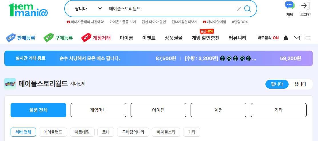The width and height of the screenshot is (318, 141).
Task: Click the red HOT tag icon
Action: [86, 38]
